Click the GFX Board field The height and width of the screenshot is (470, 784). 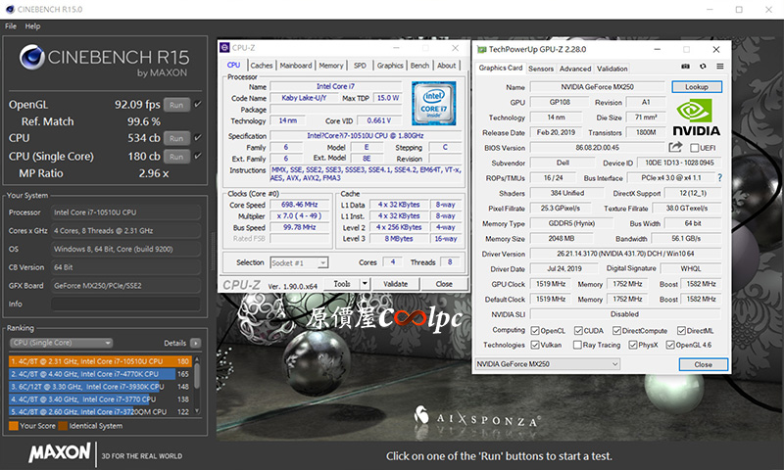click(125, 286)
